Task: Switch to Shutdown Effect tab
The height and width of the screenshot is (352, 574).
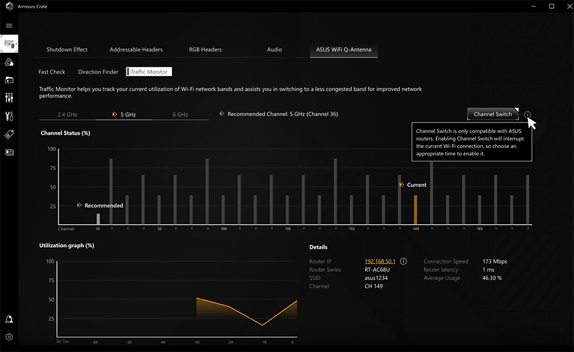Action: [x=67, y=49]
